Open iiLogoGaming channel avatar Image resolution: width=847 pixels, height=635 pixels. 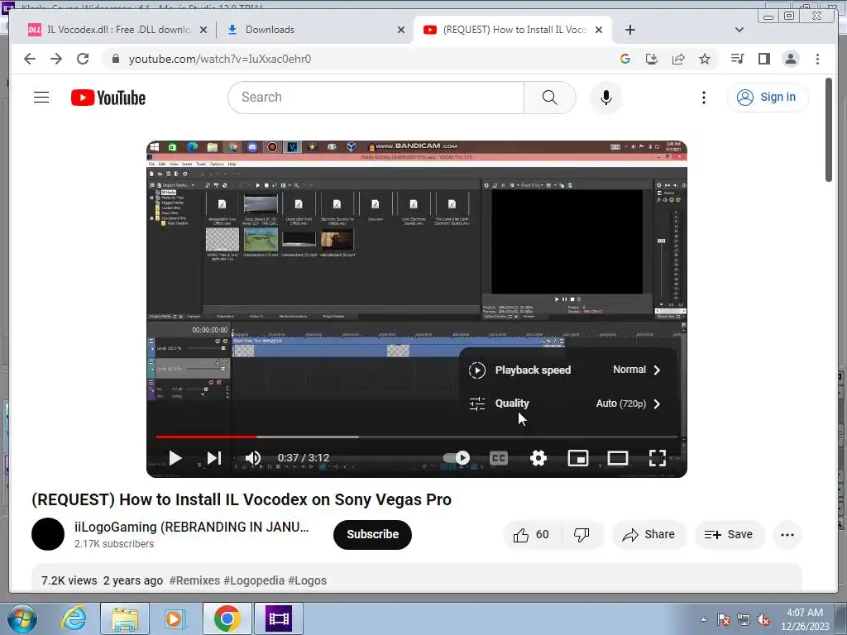tap(47, 534)
